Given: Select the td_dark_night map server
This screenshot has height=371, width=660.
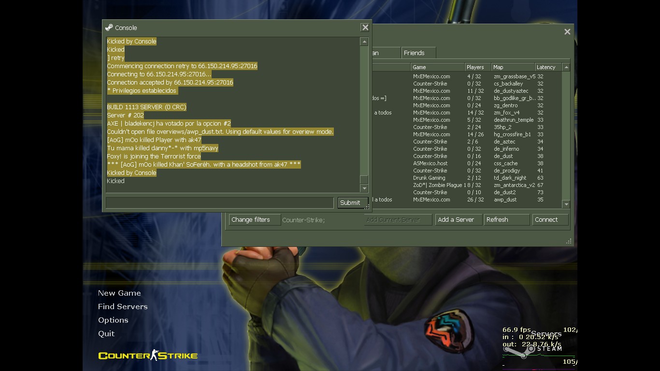Looking at the screenshot, I should (510, 178).
